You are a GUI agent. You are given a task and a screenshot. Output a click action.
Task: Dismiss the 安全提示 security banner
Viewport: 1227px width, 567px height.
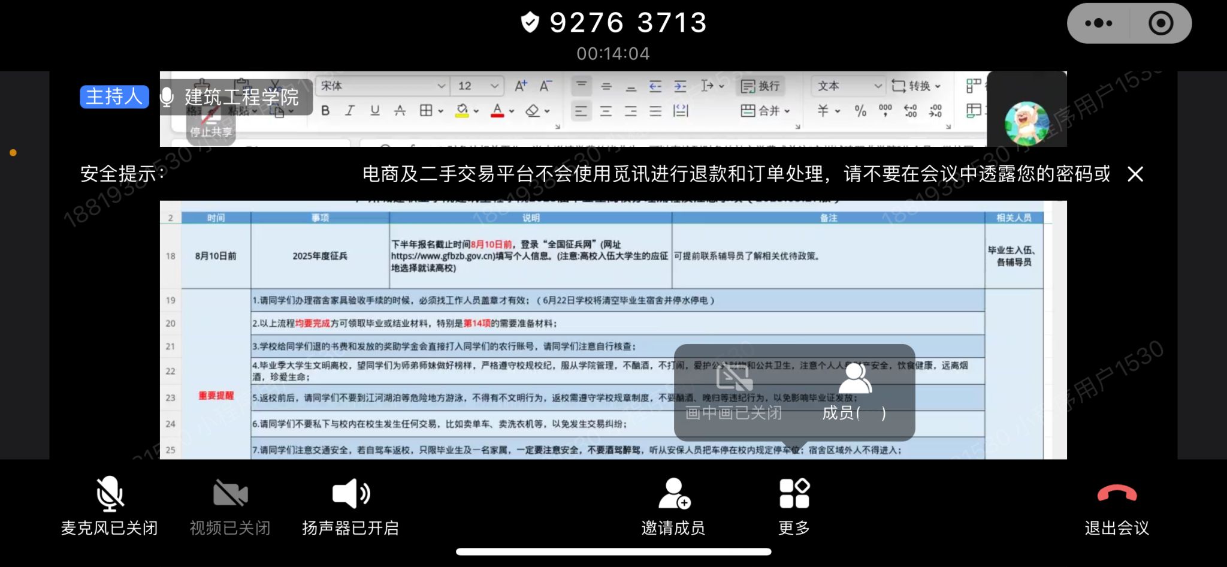pyautogui.click(x=1135, y=174)
